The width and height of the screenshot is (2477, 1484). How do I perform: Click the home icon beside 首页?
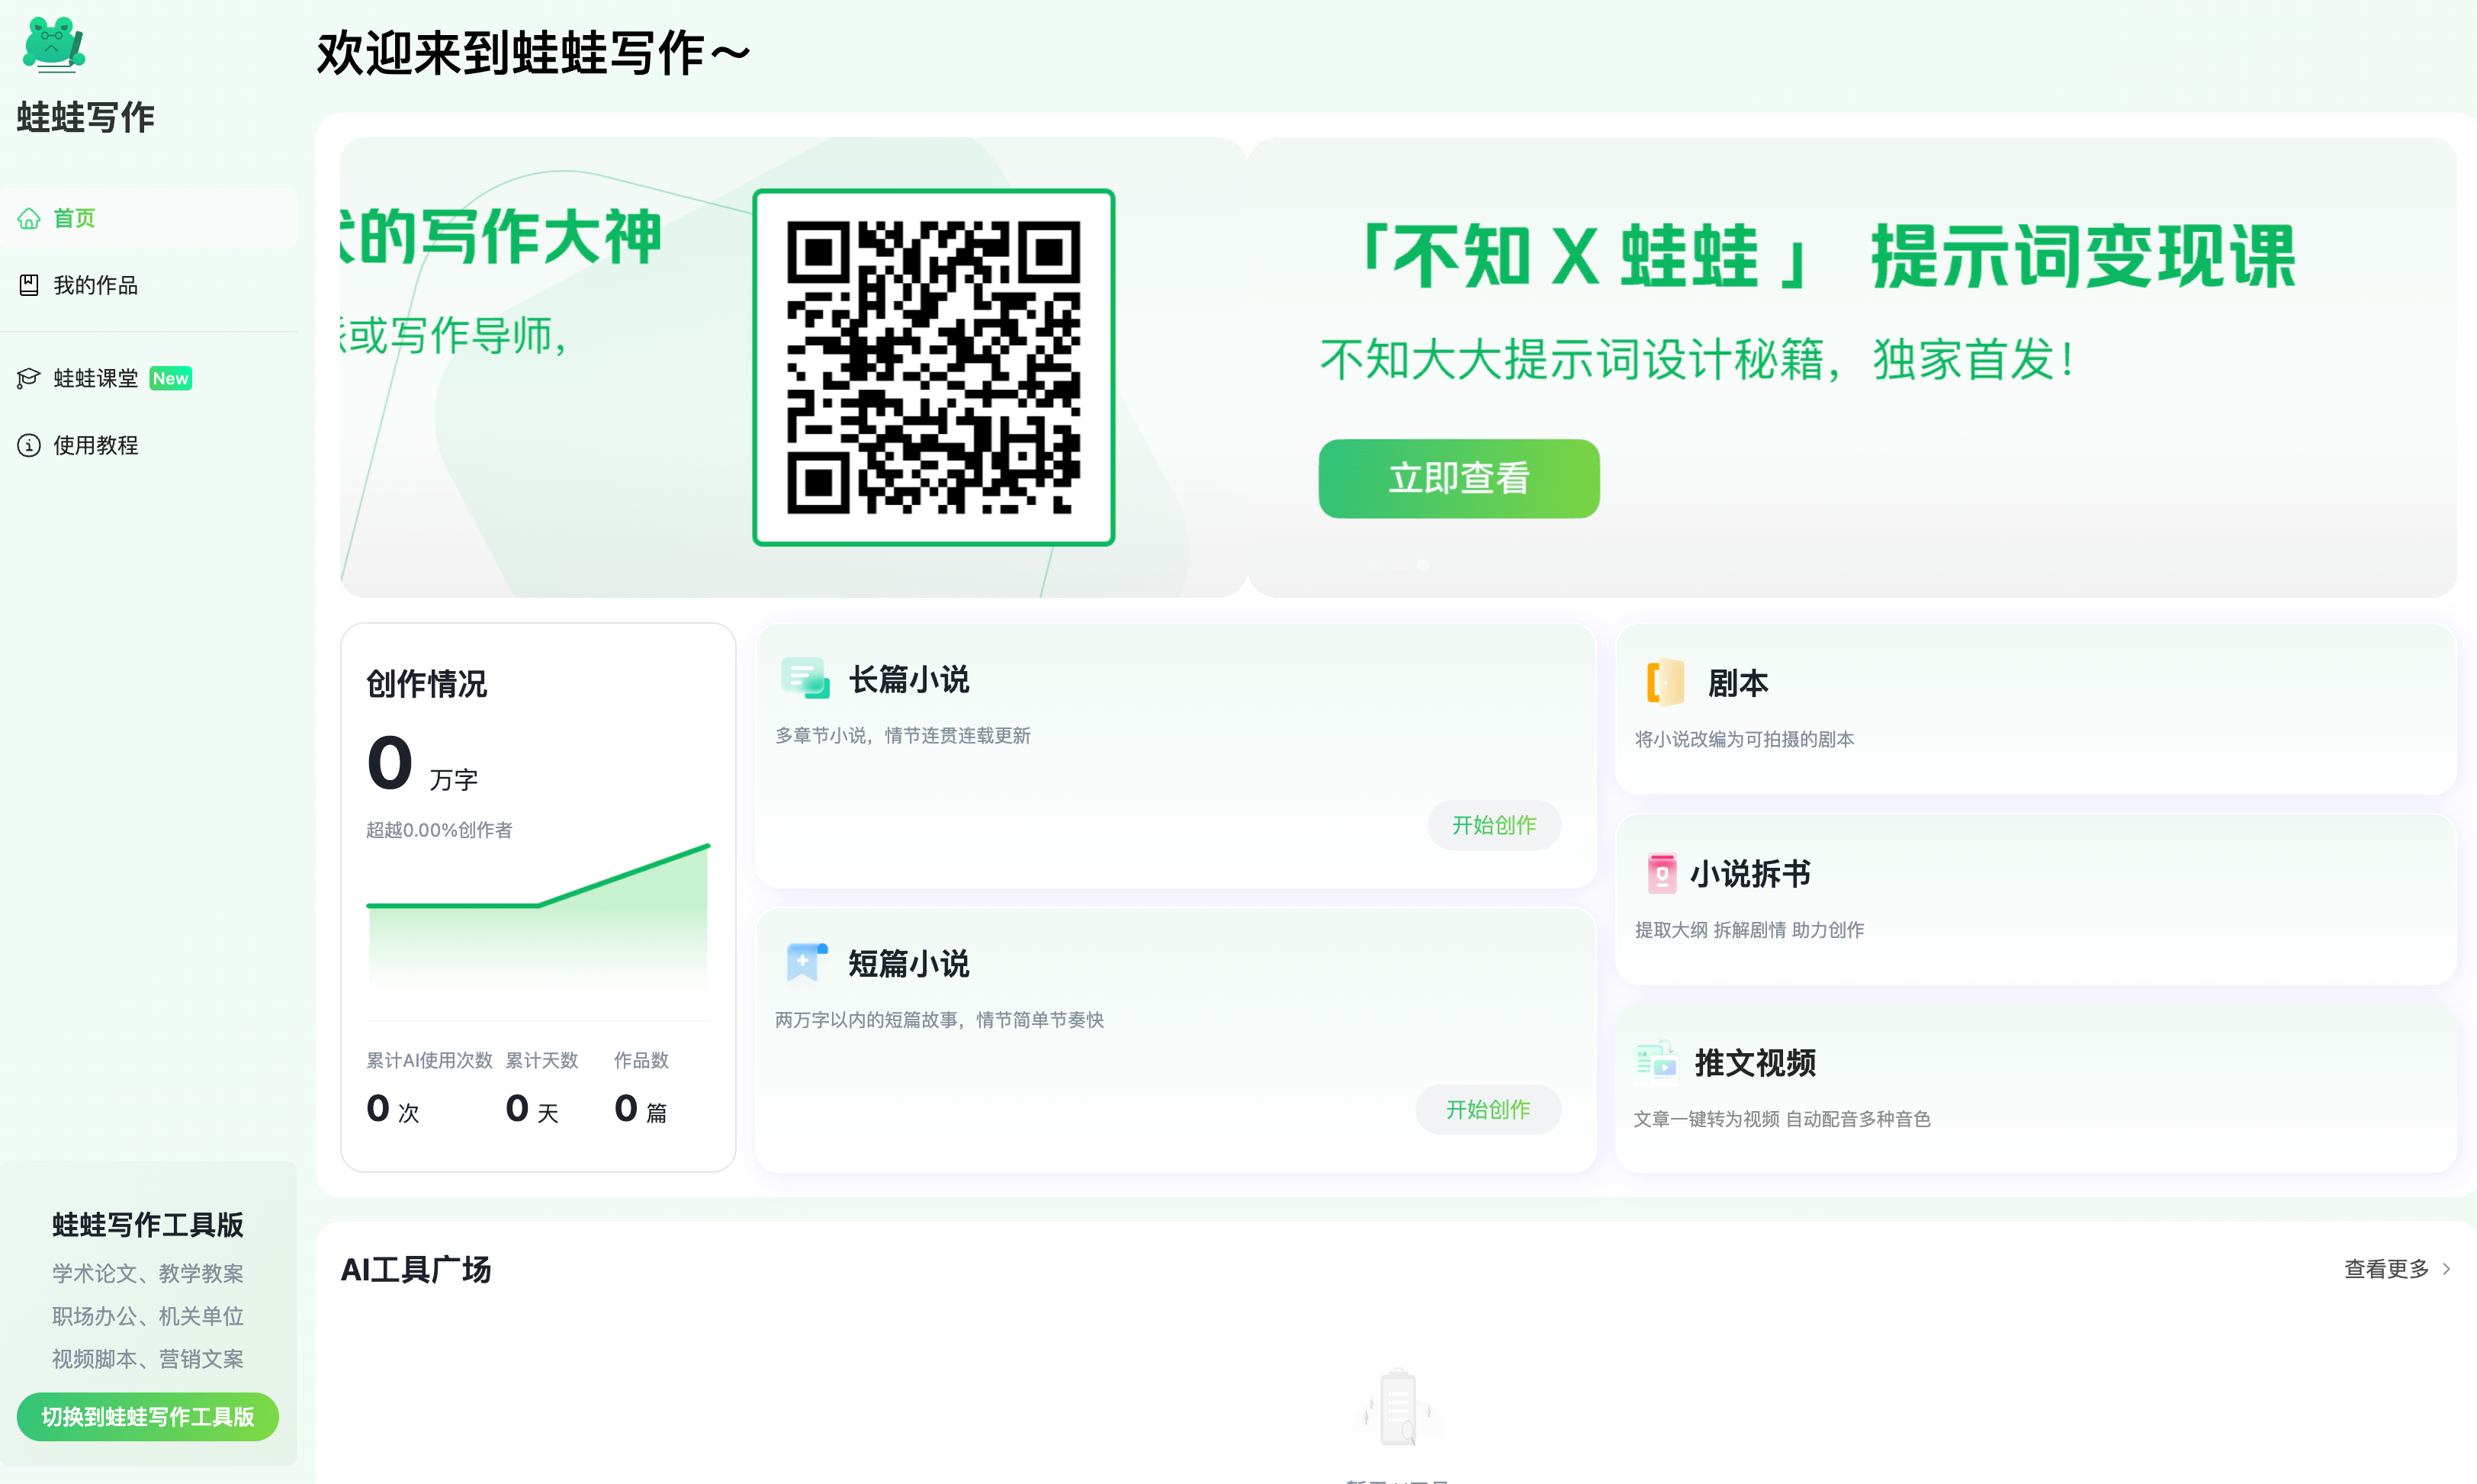29,218
